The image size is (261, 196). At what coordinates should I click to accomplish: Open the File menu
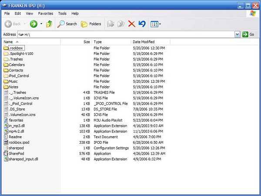point(7,14)
